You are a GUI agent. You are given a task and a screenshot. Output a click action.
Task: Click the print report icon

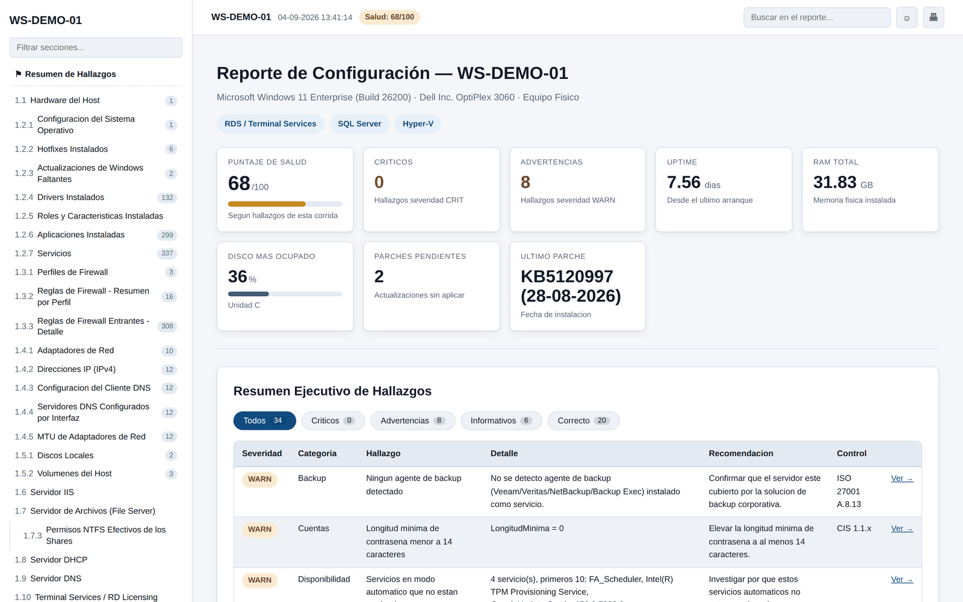[x=934, y=17]
